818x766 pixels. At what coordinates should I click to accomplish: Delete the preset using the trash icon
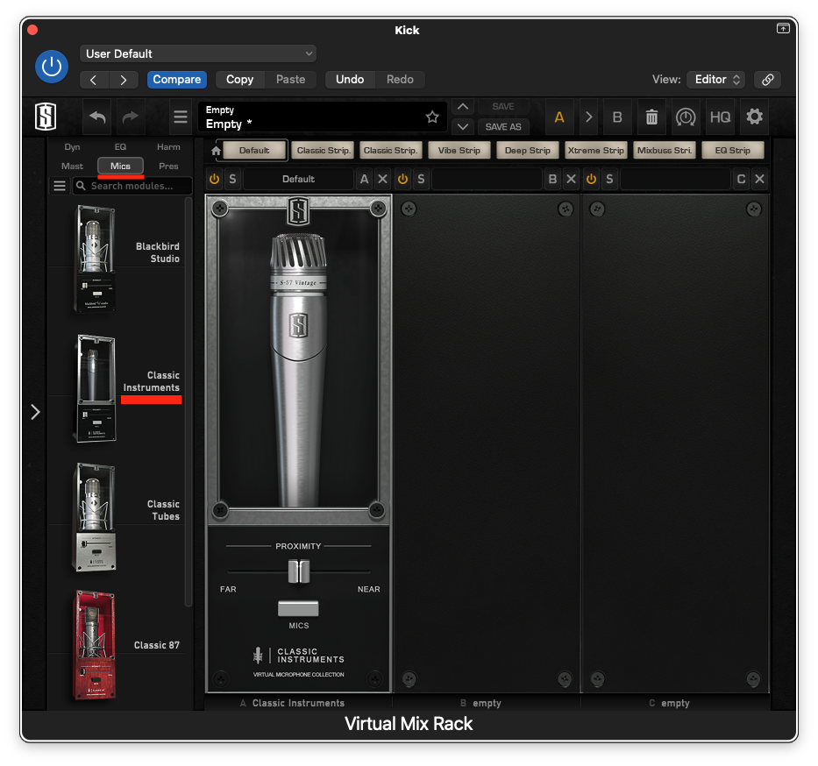point(651,117)
